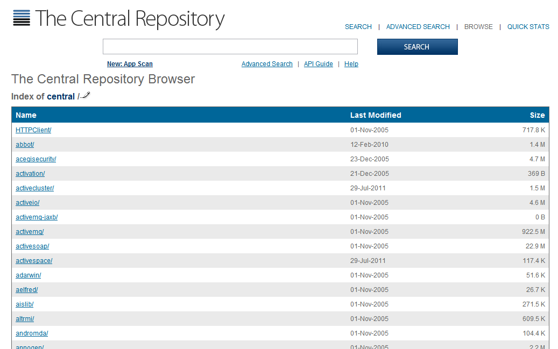The height and width of the screenshot is (349, 558).
Task: Select the 29-Jul-2011 date for activecluster
Action: coord(368,188)
